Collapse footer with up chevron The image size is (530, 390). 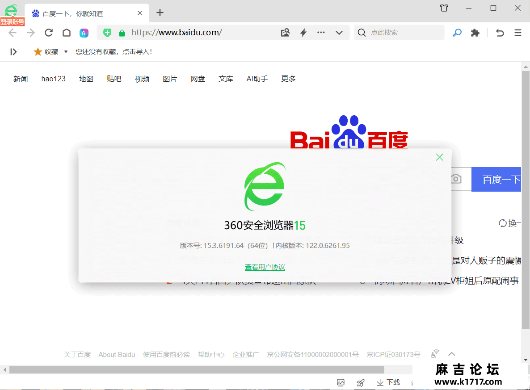point(452,354)
